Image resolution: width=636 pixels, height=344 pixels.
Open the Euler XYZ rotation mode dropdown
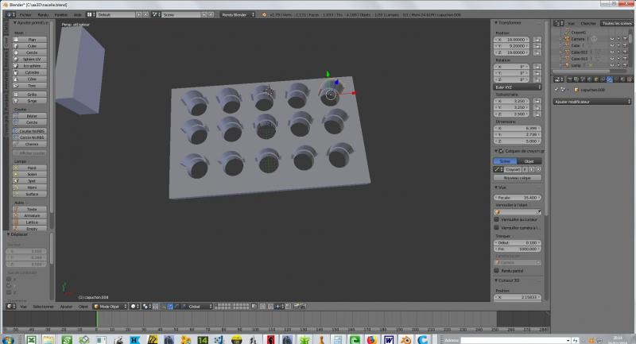tap(518, 87)
